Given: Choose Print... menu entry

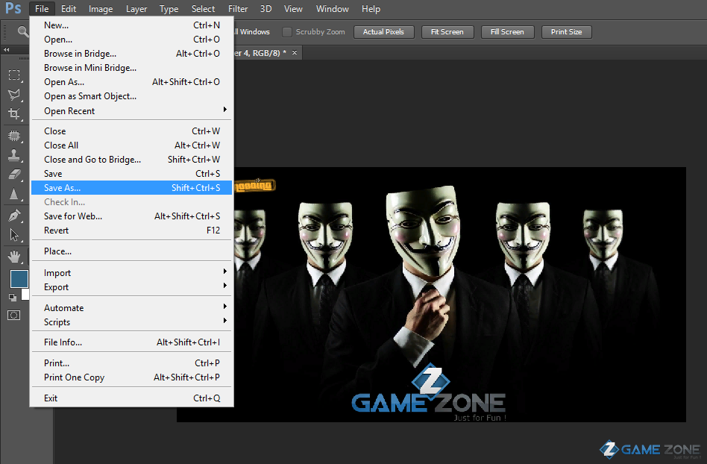Looking at the screenshot, I should (132, 363).
